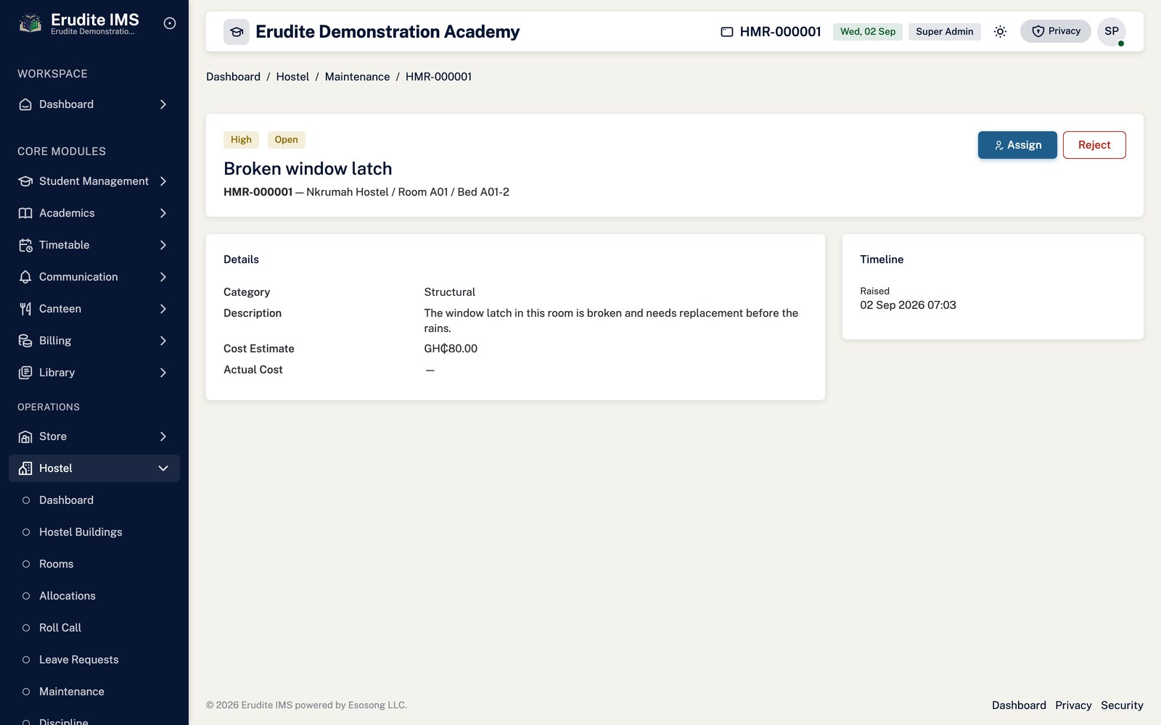Click the Hostel building icon
This screenshot has height=725, width=1161.
[x=25, y=468]
